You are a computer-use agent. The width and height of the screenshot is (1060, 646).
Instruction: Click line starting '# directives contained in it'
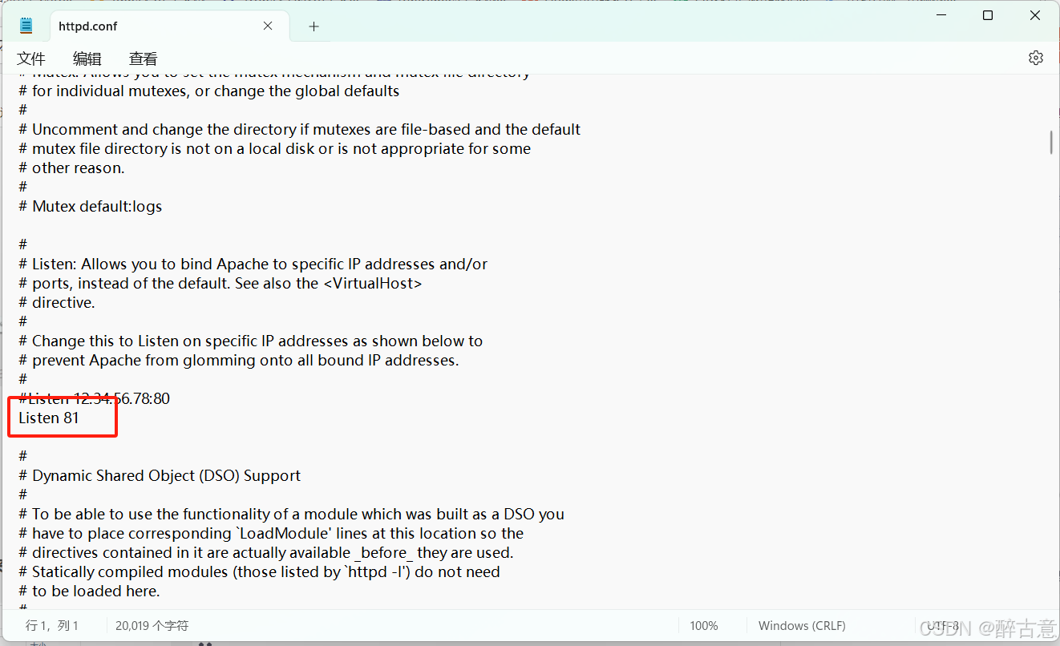point(266,552)
